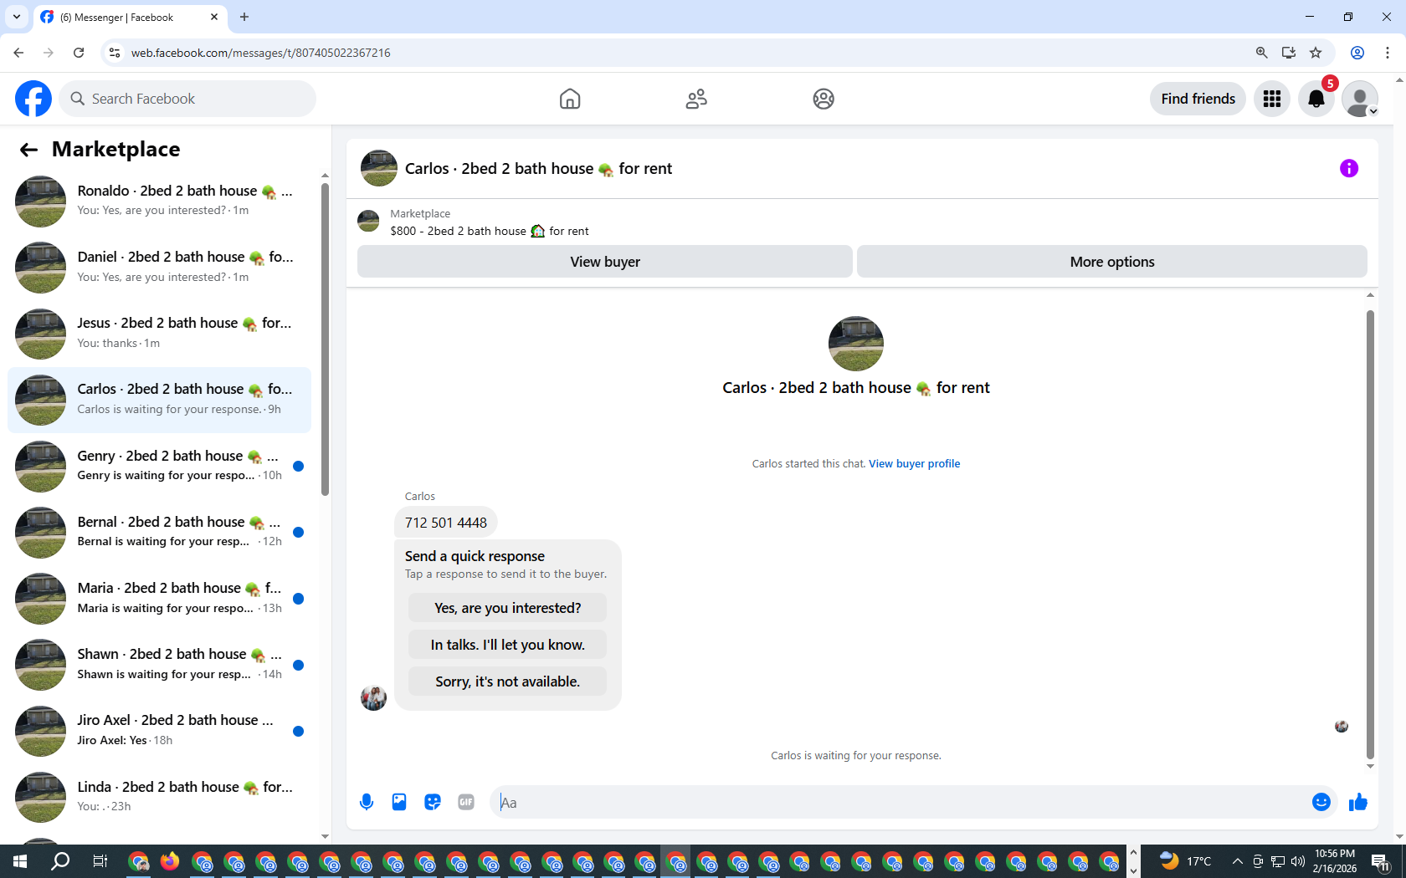Choose a sticker icon
This screenshot has height=878, width=1406.
pyautogui.click(x=433, y=803)
